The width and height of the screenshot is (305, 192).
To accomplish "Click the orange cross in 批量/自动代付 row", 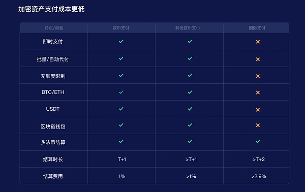I will pos(258,59).
